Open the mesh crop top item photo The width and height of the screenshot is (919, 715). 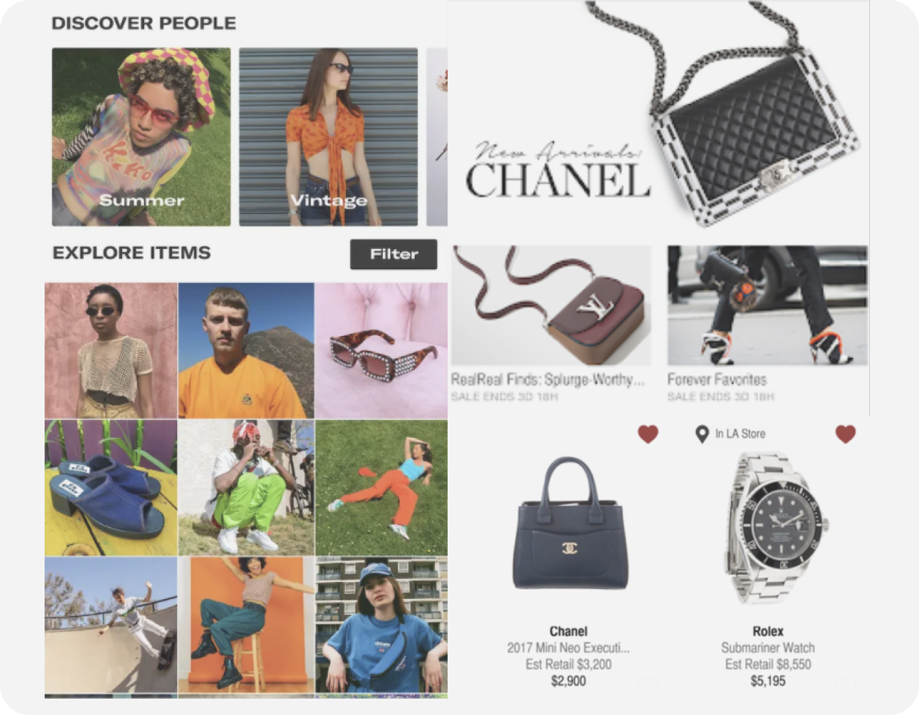click(x=111, y=350)
